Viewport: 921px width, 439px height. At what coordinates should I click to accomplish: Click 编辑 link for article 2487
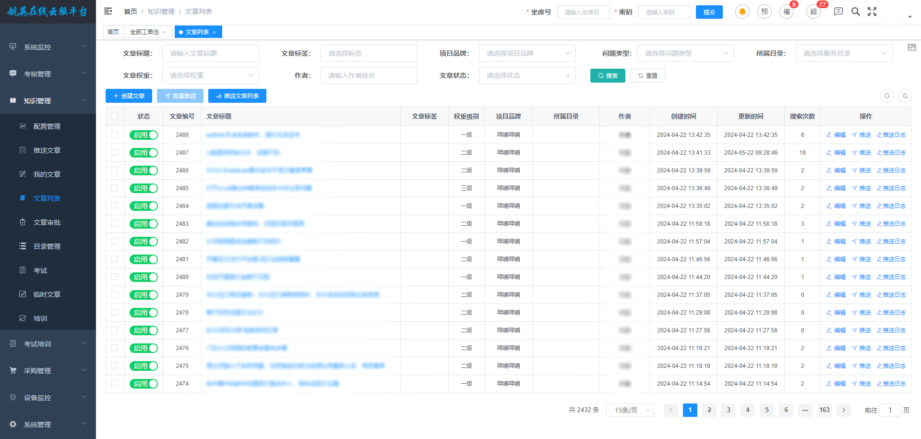click(836, 153)
